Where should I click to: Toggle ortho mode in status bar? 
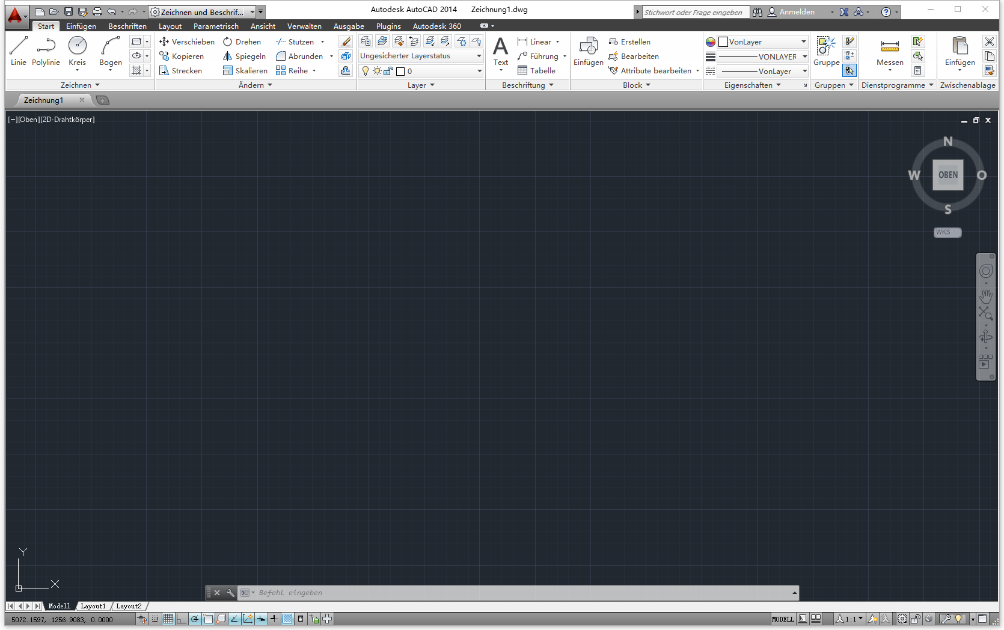[x=182, y=619]
